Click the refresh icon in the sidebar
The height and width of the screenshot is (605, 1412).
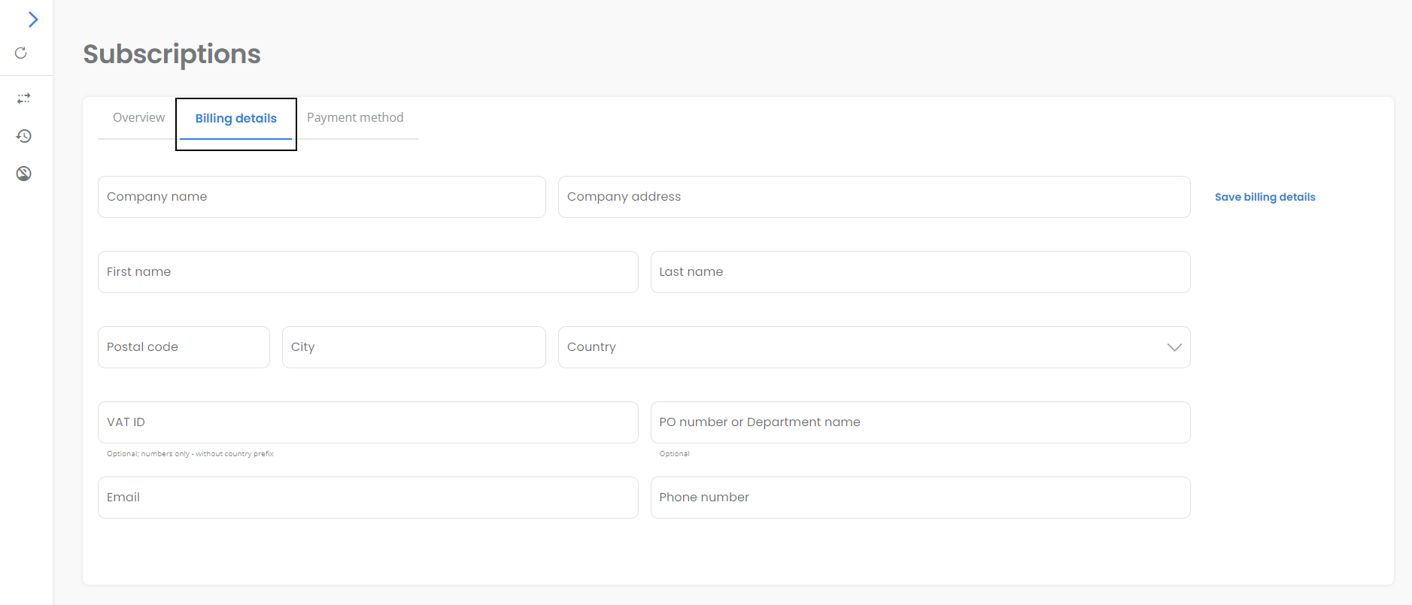coord(21,53)
